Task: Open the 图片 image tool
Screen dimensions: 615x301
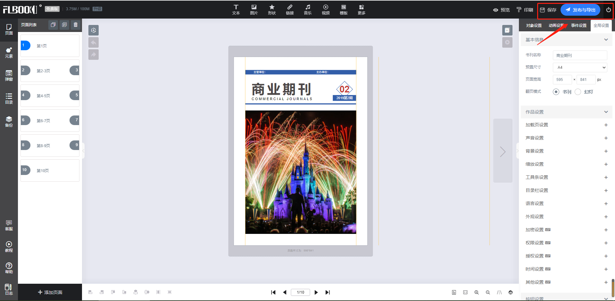Action: tap(254, 10)
